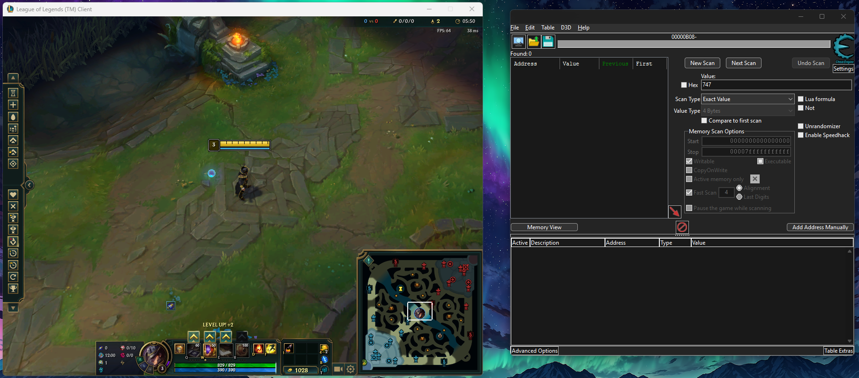
Task: Toggle the Hex checkbox
Action: (x=684, y=85)
